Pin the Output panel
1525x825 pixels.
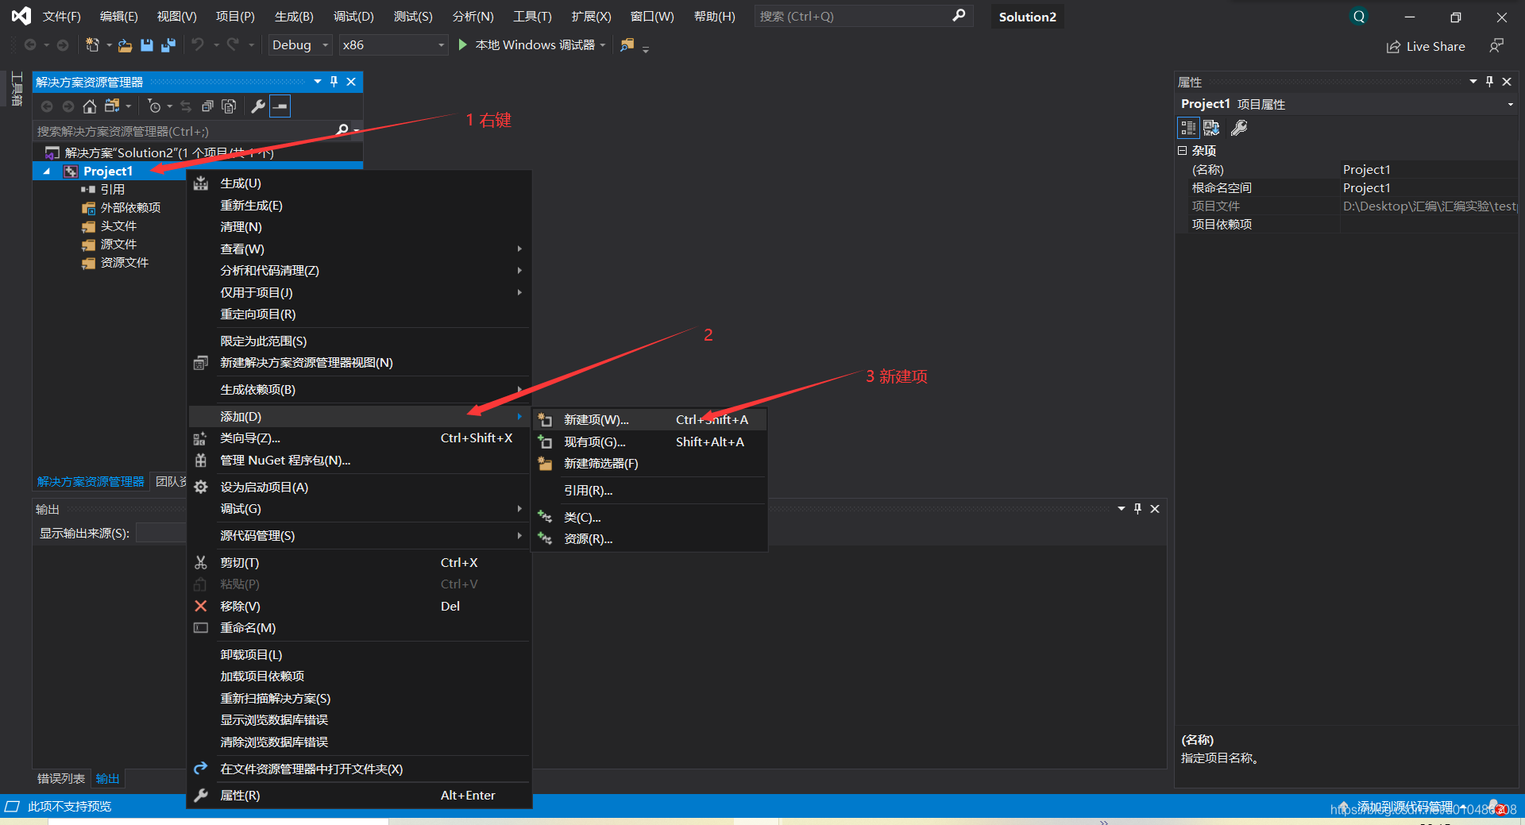[1137, 509]
